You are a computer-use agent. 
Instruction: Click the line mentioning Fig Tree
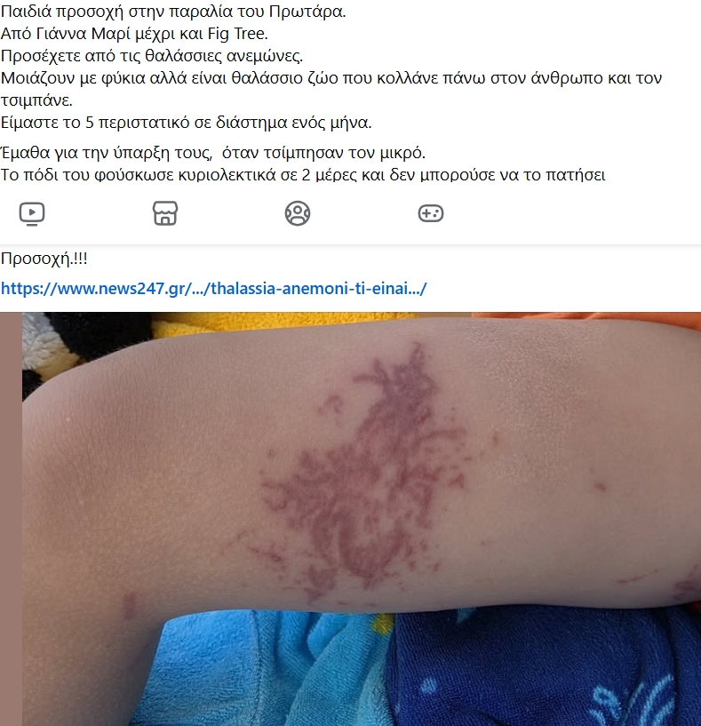(x=134, y=34)
